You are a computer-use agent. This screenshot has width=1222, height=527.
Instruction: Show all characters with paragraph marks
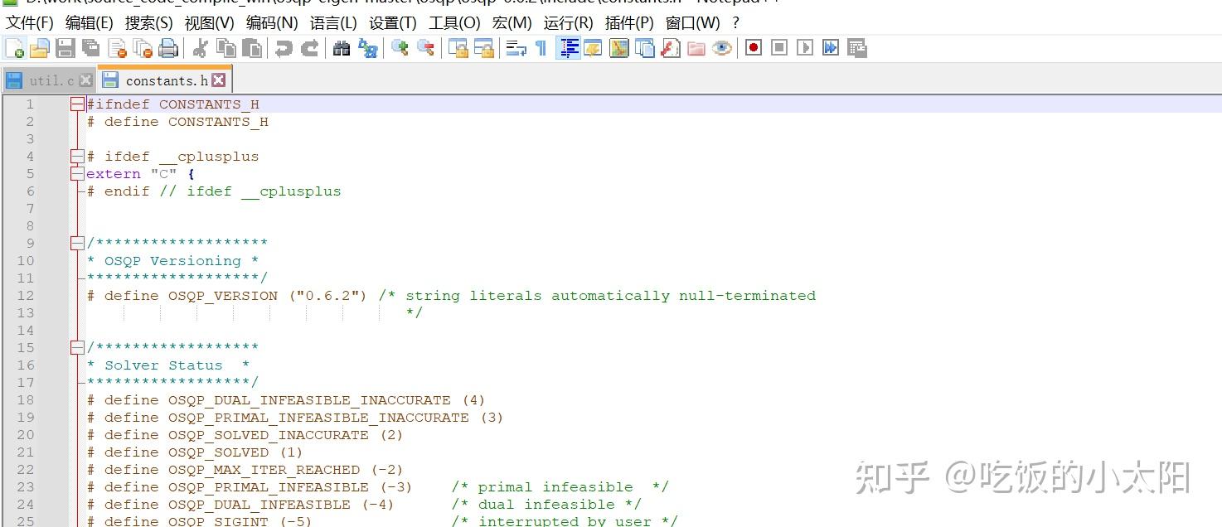[539, 47]
